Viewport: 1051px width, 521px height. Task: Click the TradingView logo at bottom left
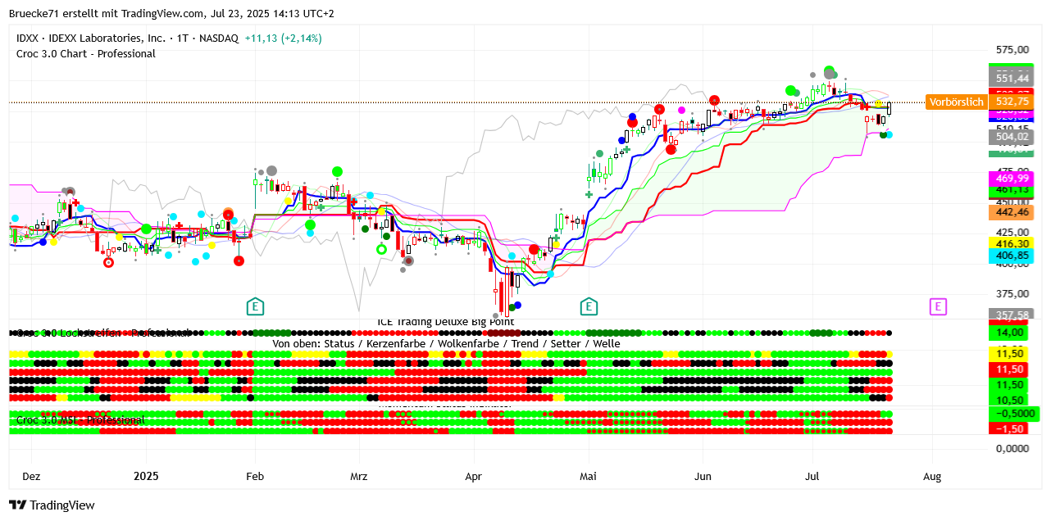click(x=52, y=505)
